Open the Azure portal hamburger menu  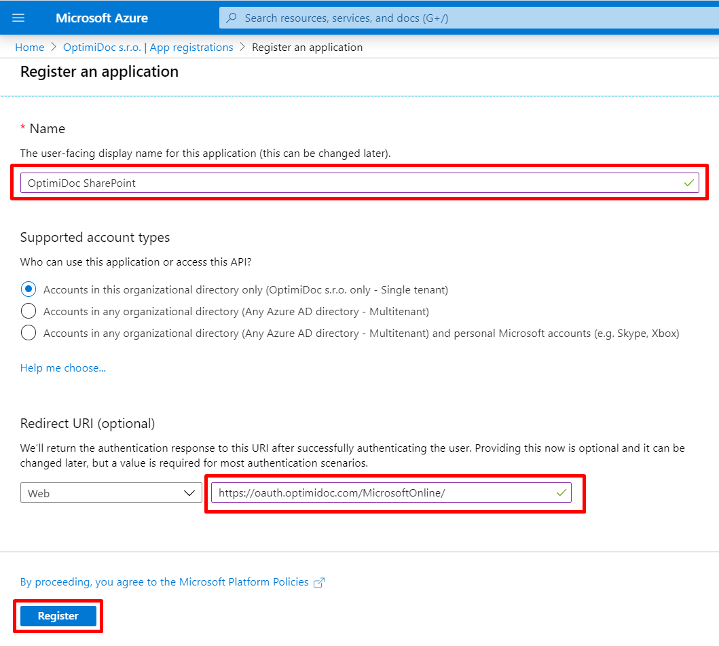18,18
